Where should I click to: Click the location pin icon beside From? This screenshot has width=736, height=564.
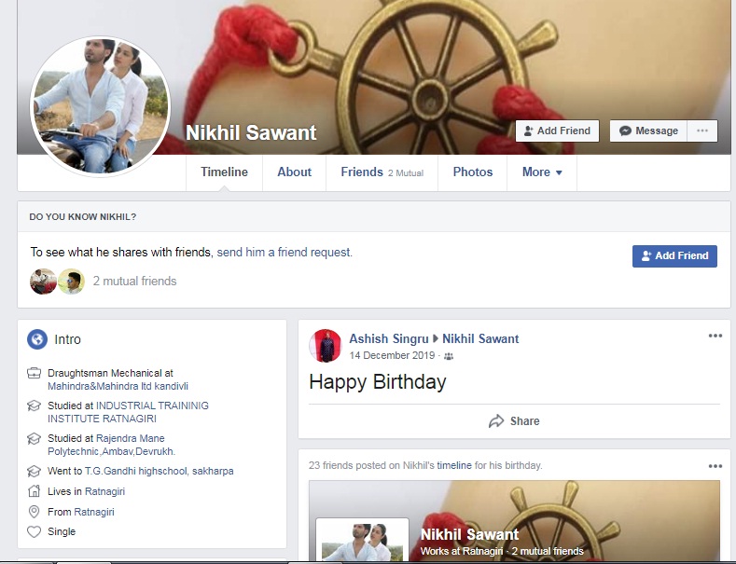(34, 512)
